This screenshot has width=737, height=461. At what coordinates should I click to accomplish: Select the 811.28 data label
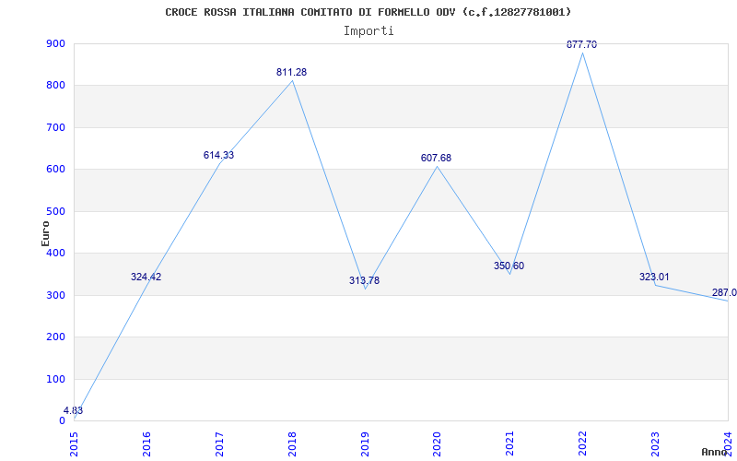(x=291, y=73)
